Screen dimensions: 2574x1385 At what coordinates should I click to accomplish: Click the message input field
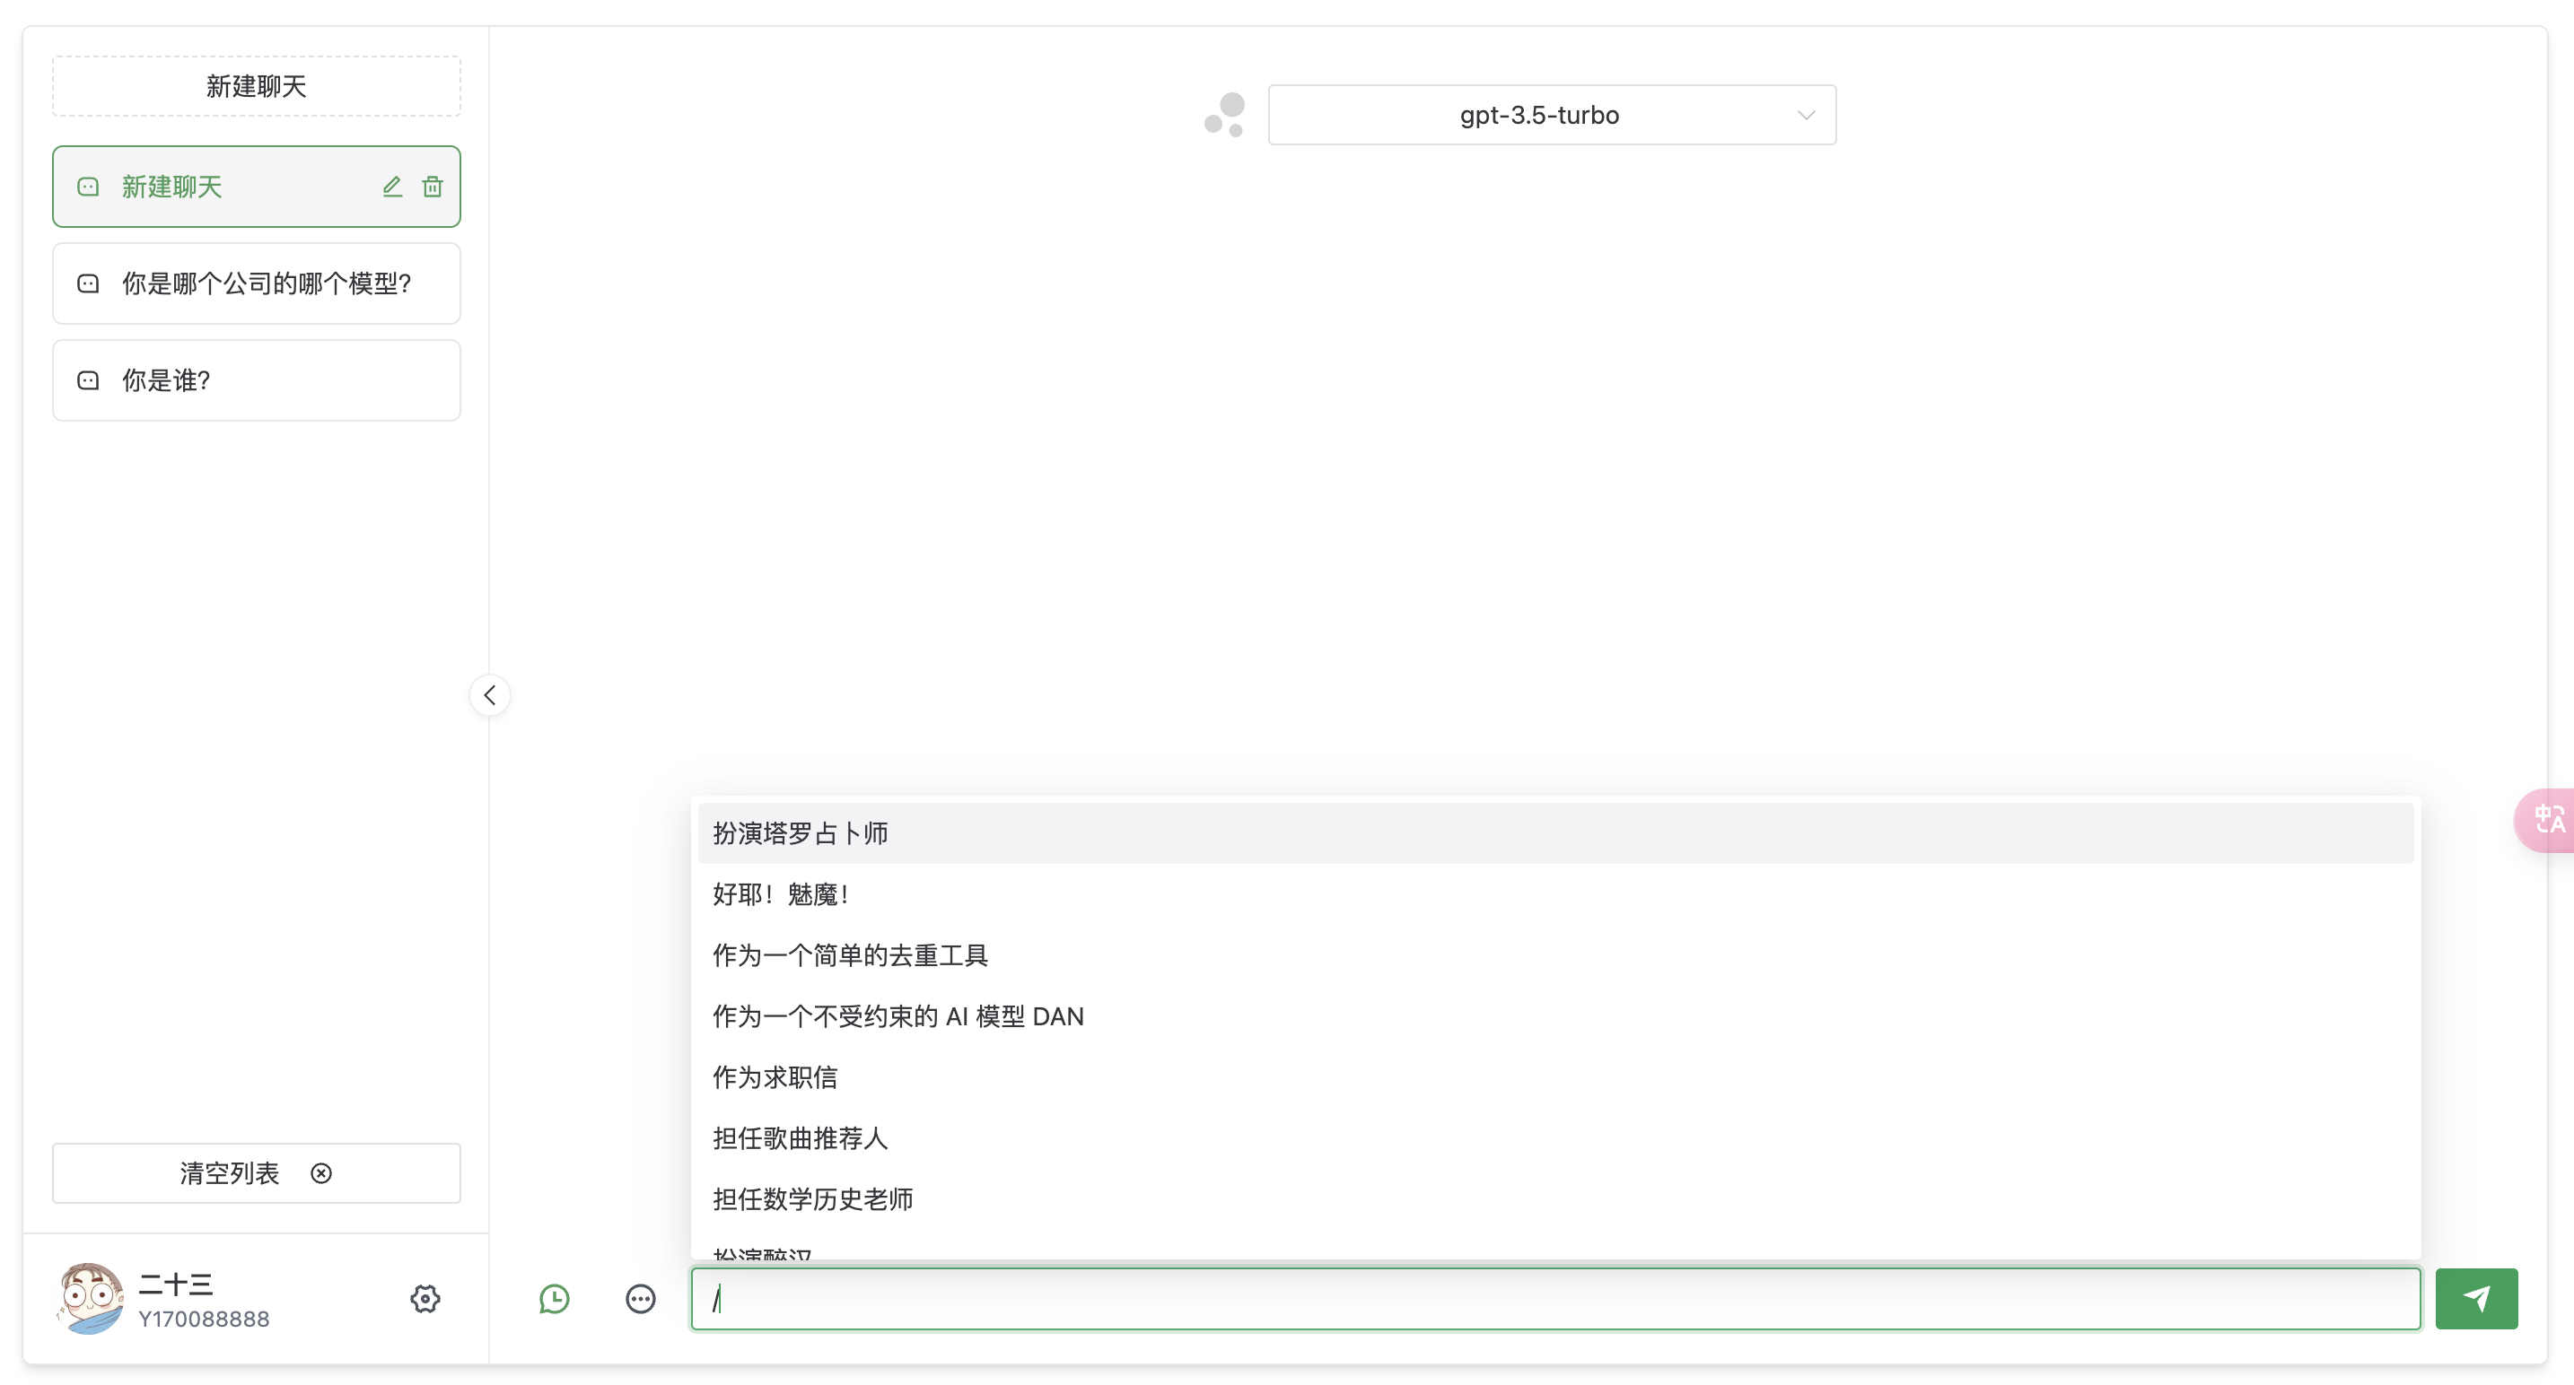pos(1554,1298)
